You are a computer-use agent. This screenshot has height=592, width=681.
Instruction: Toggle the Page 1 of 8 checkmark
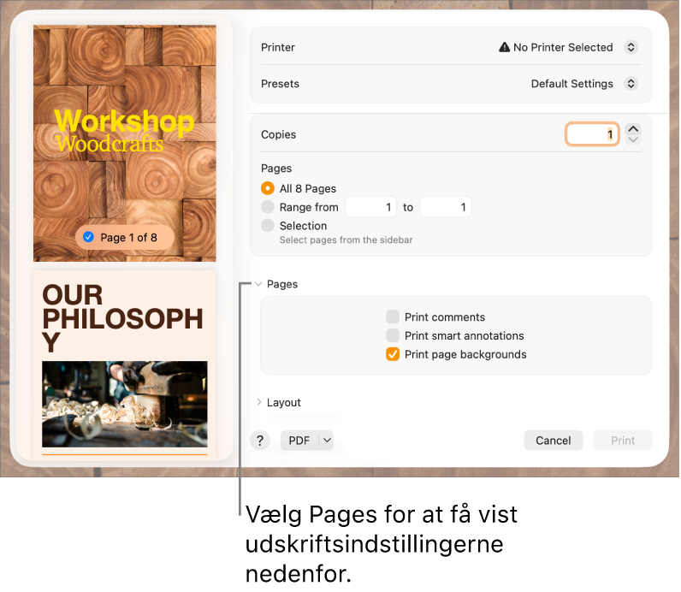point(89,237)
